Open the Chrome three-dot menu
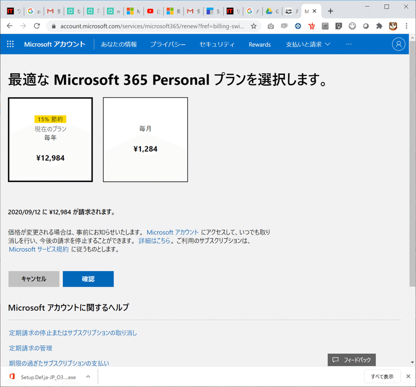Viewport: 416px width, 387px height. [x=407, y=26]
